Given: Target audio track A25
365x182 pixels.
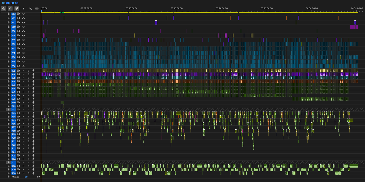Looking at the screenshot, I should (13, 156).
